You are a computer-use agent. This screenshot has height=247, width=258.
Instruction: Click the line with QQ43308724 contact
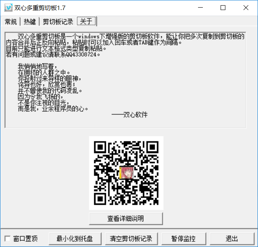(x=53, y=54)
